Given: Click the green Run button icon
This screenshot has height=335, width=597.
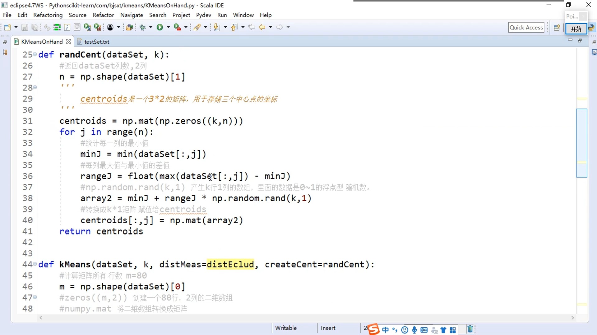Looking at the screenshot, I should pyautogui.click(x=160, y=27).
